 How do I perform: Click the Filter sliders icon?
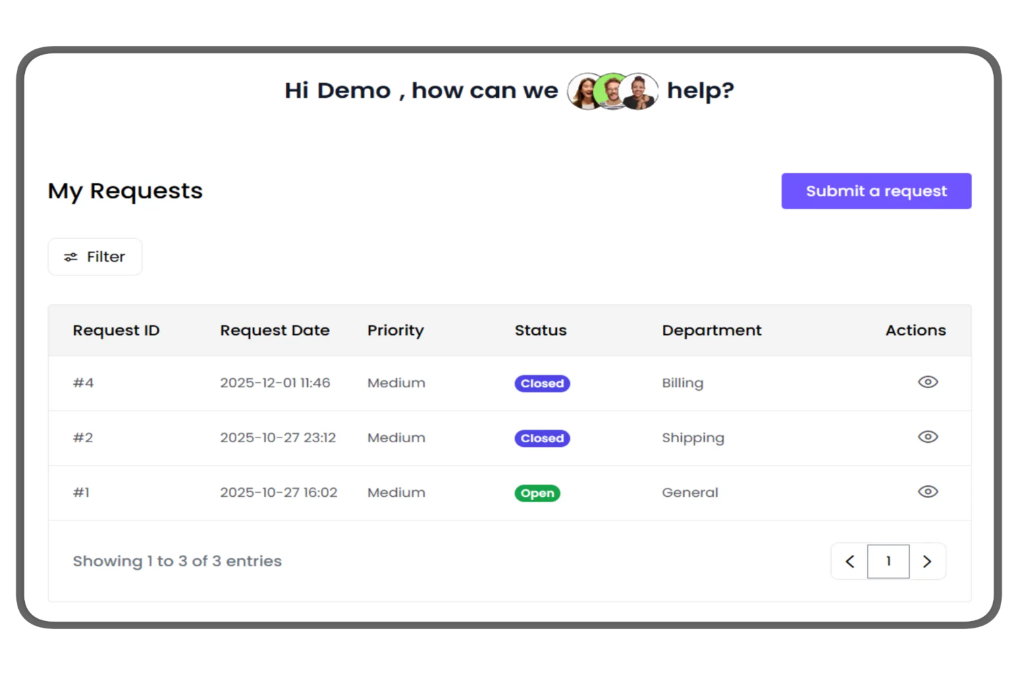(71, 257)
